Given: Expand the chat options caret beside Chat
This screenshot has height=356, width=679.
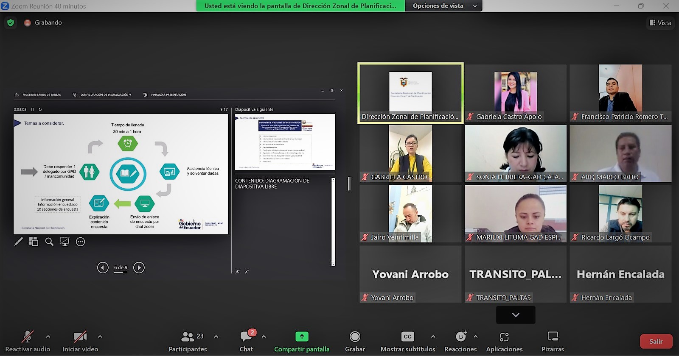Looking at the screenshot, I should pos(264,337).
